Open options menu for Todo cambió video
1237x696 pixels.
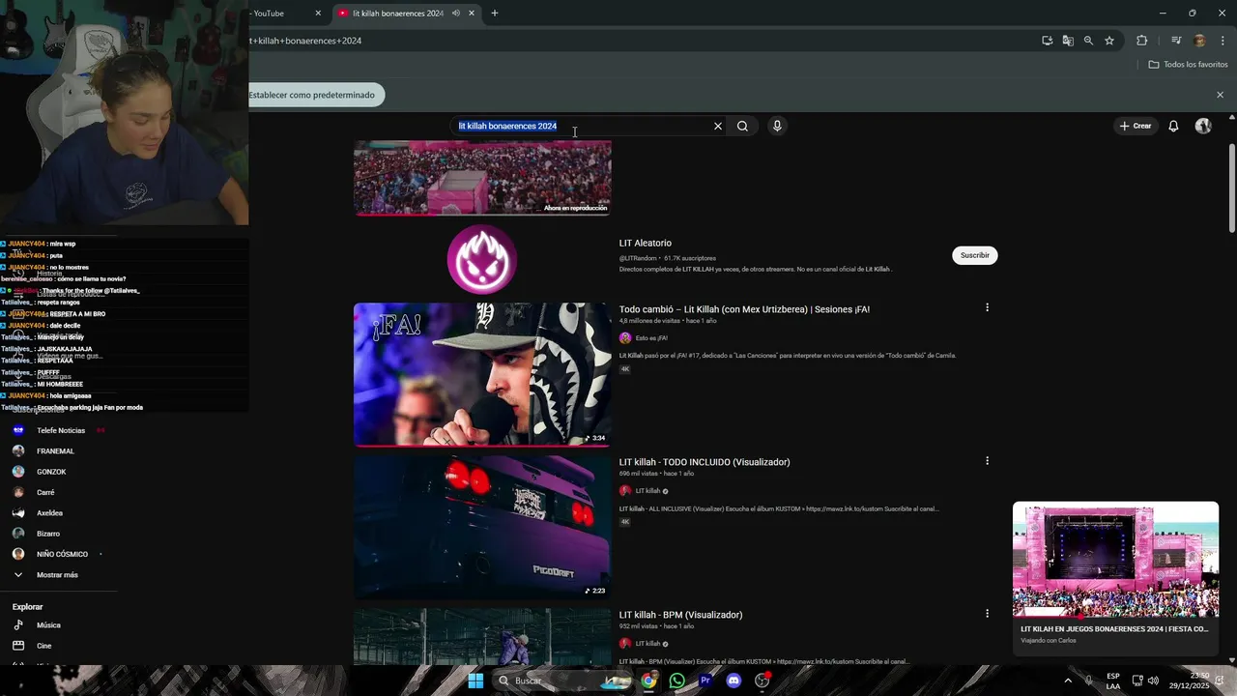[987, 307]
